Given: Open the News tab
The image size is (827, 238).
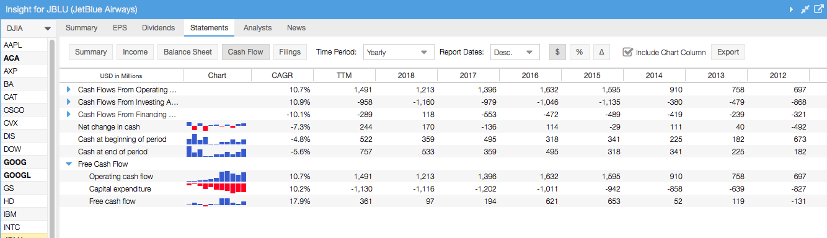Looking at the screenshot, I should [296, 28].
